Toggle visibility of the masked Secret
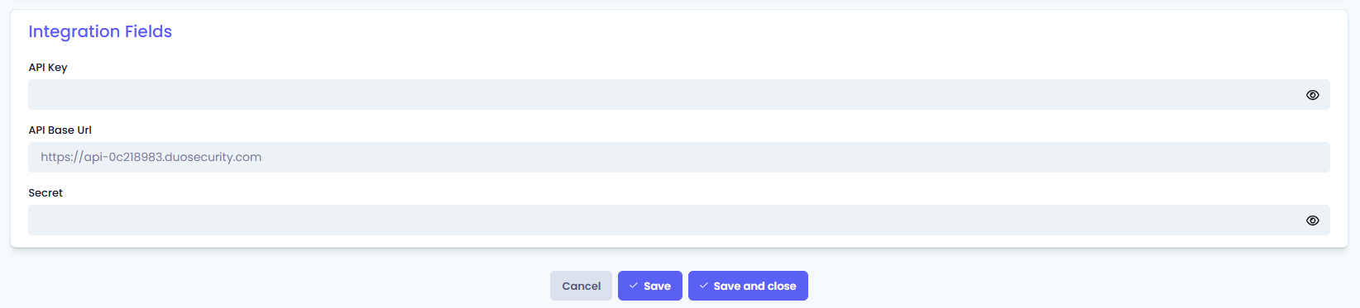Viewport: 1360px width, 308px height. point(1312,220)
